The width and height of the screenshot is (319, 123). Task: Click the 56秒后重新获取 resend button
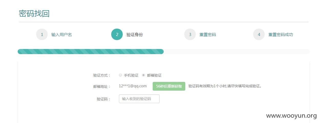coord(169,86)
